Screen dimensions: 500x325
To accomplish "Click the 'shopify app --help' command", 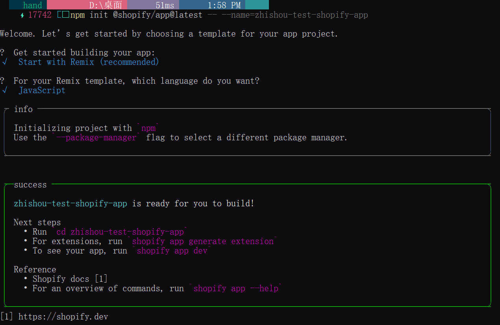I will coord(236,288).
